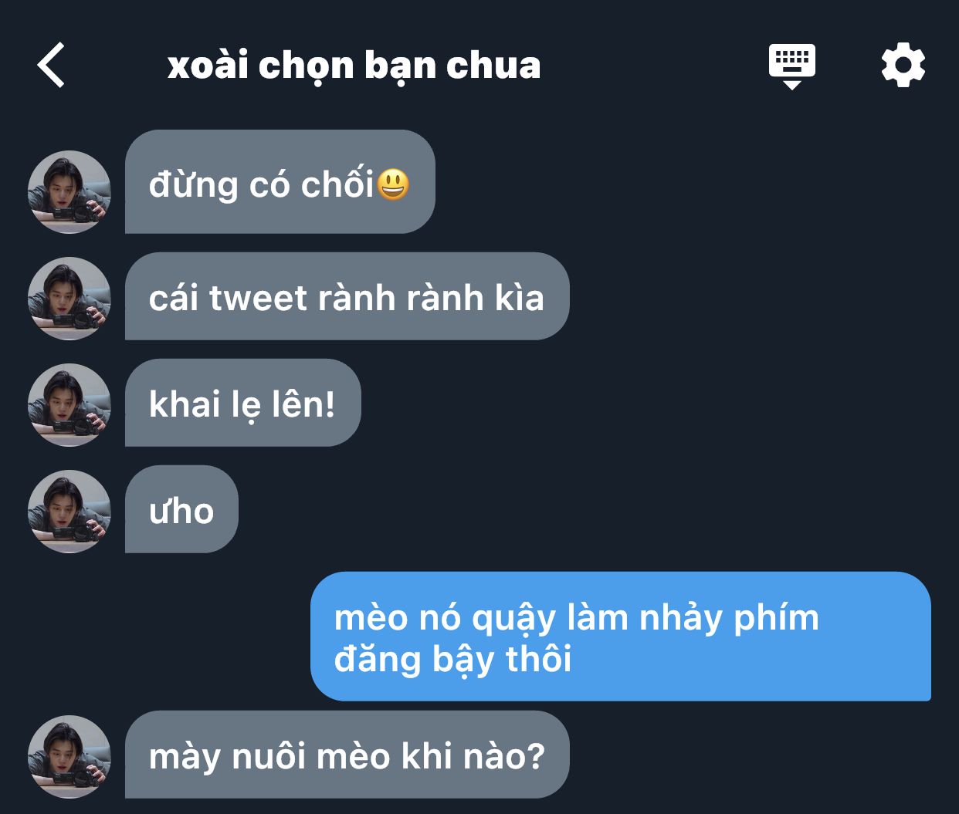Screen dimensions: 959x814
Task: Select the blue 'mèo nó quậy' sent message
Action: tap(621, 637)
